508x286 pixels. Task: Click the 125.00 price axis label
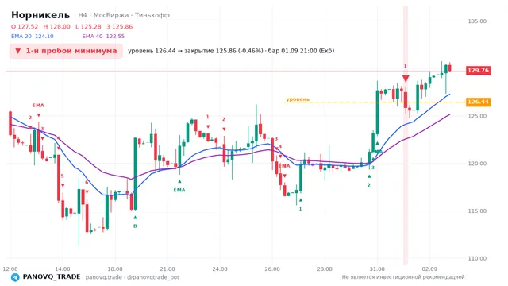tap(477, 116)
